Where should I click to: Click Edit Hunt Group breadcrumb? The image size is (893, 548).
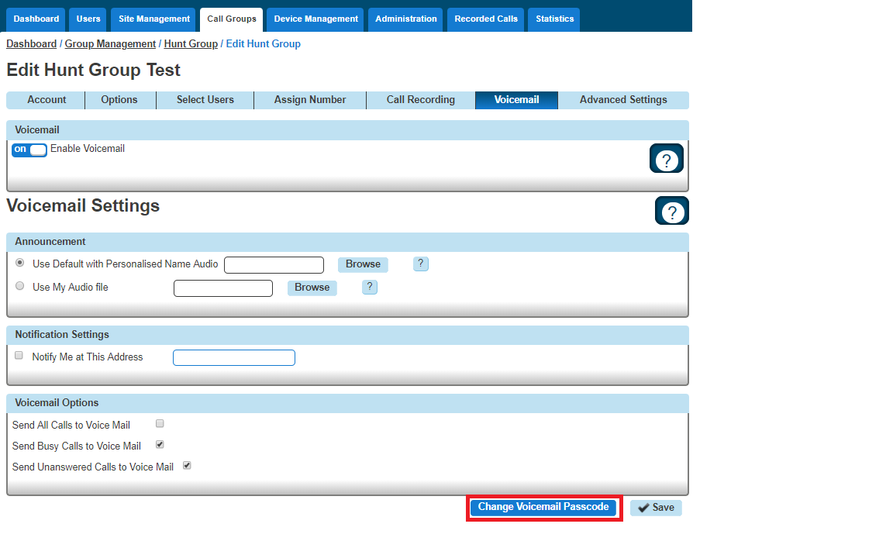[263, 44]
